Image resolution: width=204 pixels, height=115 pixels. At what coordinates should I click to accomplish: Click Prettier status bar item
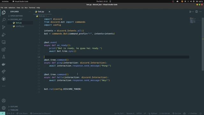[193, 113]
